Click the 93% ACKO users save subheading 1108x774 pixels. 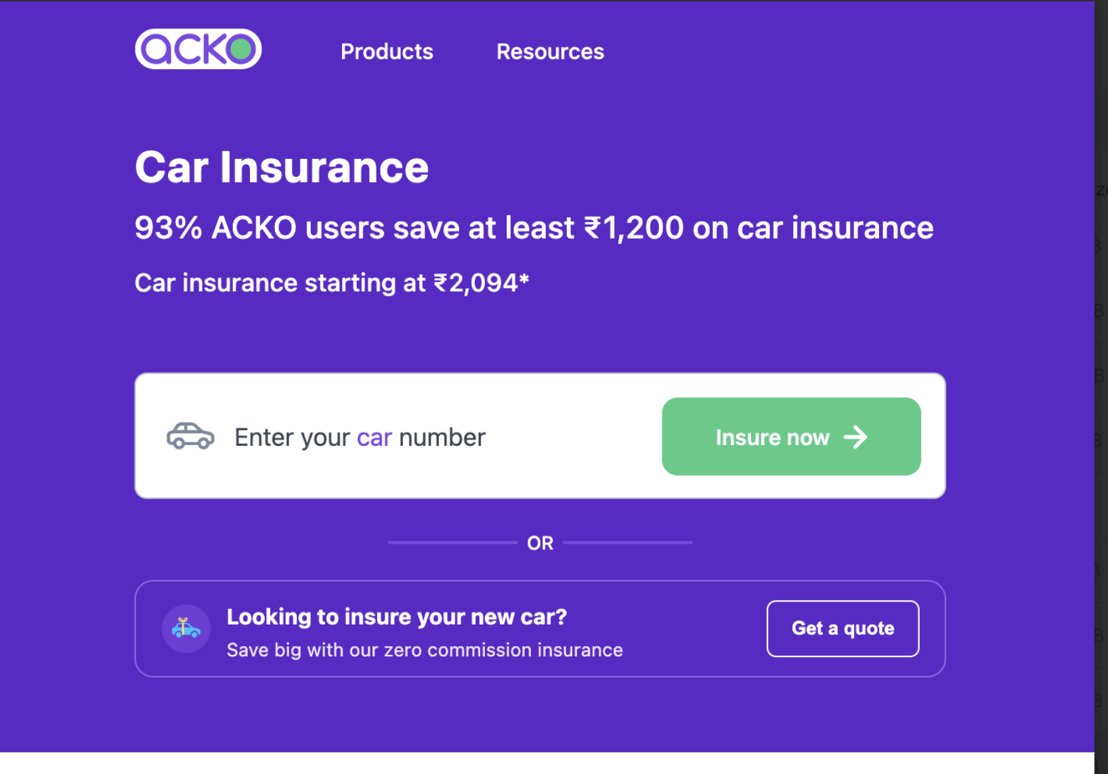click(x=534, y=228)
